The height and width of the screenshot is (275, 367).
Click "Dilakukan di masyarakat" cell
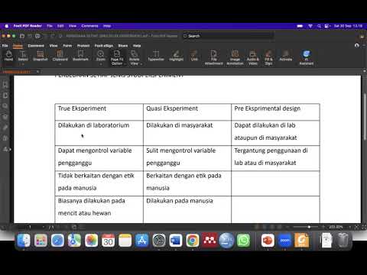pyautogui.click(x=187, y=133)
